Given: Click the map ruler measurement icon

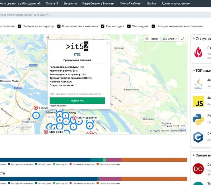Looking at the screenshot, I should pyautogui.click(x=183, y=126).
